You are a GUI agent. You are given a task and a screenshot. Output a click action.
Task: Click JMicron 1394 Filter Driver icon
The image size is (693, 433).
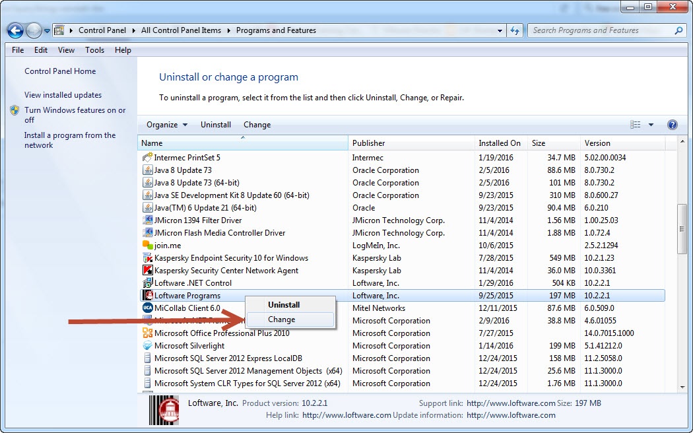click(148, 220)
